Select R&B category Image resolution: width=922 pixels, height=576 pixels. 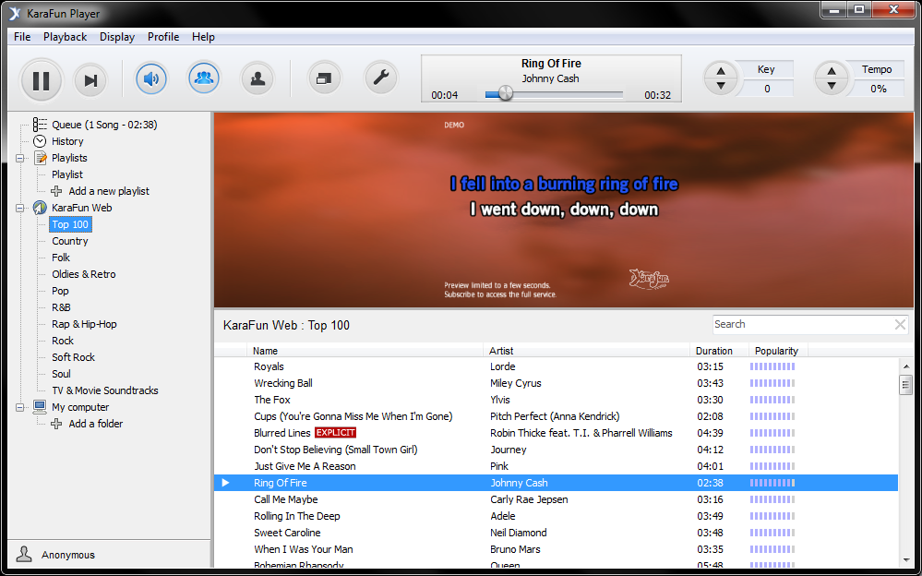[x=61, y=307]
